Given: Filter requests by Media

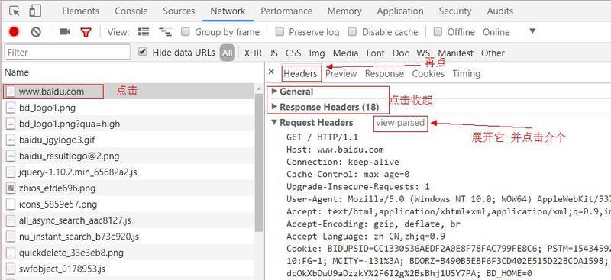Looking at the screenshot, I should point(346,53).
